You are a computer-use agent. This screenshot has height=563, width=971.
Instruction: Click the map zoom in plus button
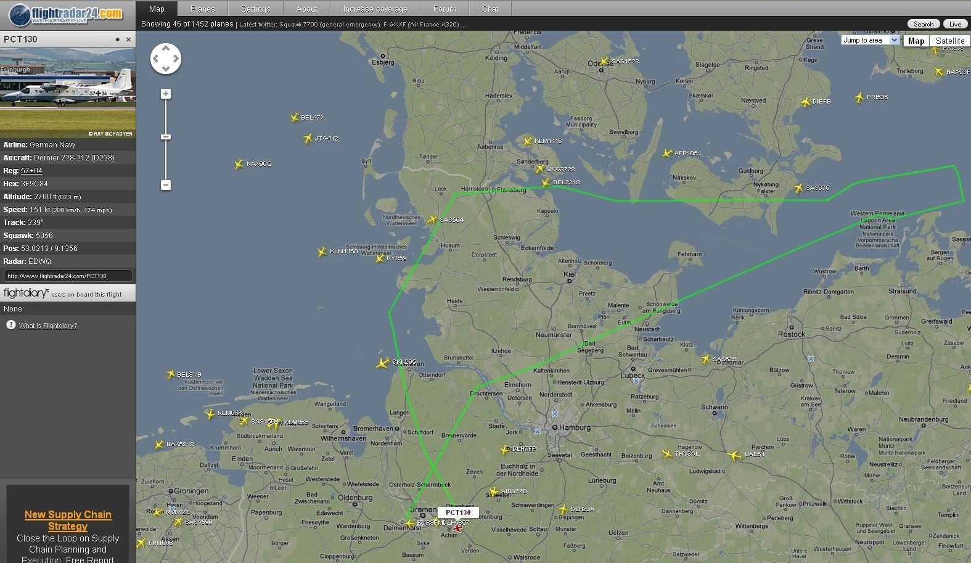point(166,94)
